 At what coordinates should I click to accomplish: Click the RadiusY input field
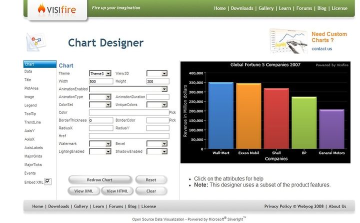coord(158,128)
